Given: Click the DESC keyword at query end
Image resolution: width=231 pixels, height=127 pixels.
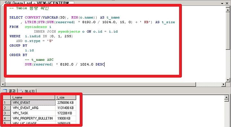Looking at the screenshot, I should point(100,64).
